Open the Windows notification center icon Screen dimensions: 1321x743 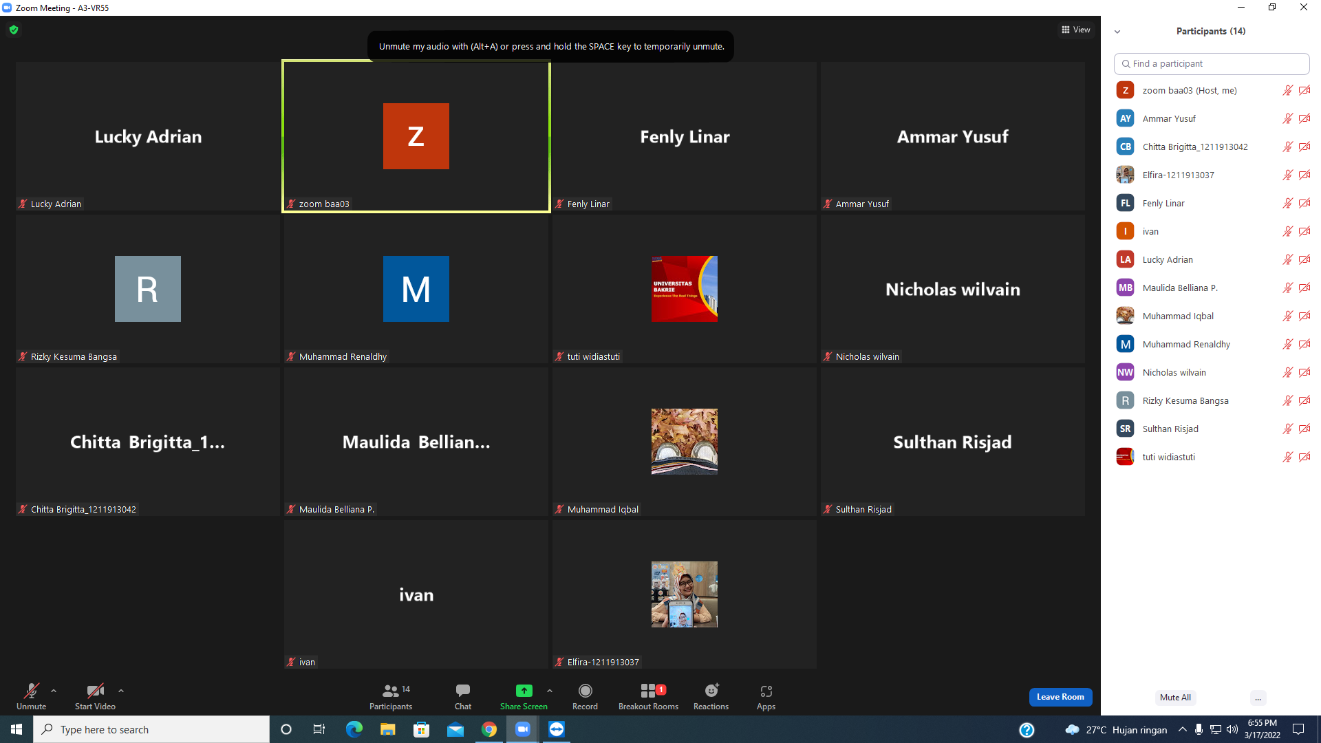click(x=1298, y=729)
